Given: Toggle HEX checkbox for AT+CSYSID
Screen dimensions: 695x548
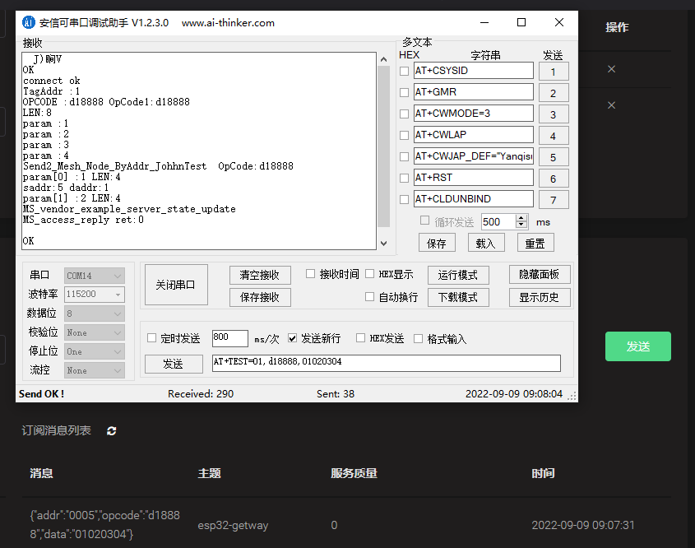Looking at the screenshot, I should [x=404, y=71].
